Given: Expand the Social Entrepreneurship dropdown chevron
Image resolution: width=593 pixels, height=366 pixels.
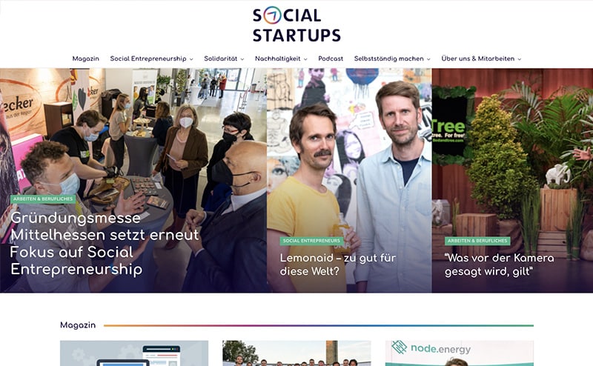Looking at the screenshot, I should pos(191,59).
